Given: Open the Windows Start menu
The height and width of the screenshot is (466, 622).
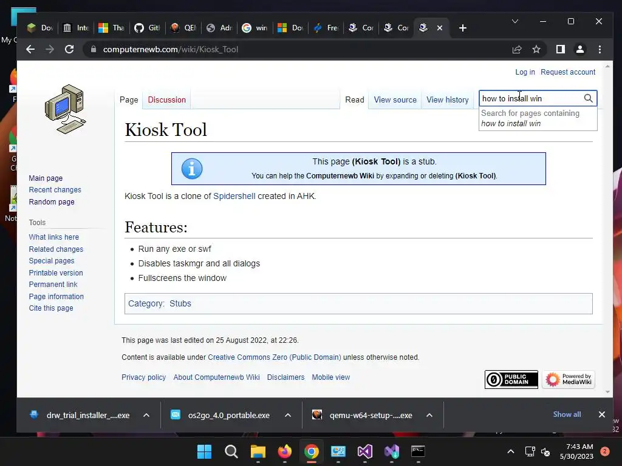Looking at the screenshot, I should point(204,451).
